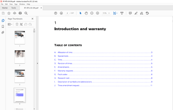Select the highlight pen tool

pyautogui.click(x=136, y=13)
